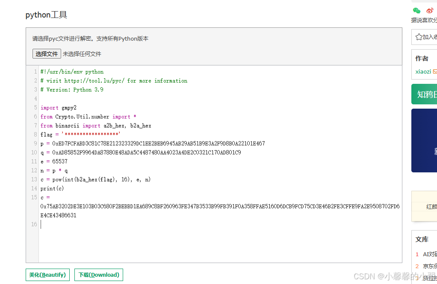Click the q = 0xAD85852F99... line
Viewport: 437px width, 284px height.
[x=141, y=152]
